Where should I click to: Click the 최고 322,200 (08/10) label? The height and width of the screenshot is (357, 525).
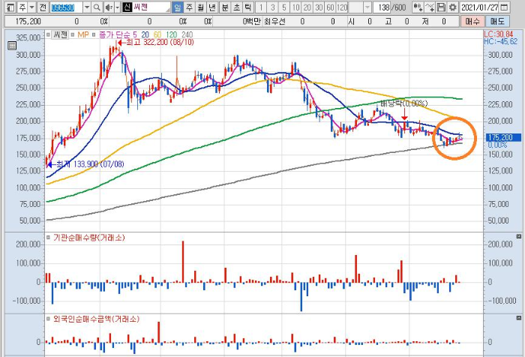(x=159, y=43)
